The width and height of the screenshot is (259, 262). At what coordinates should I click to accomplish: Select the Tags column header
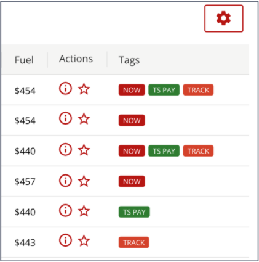(129, 60)
